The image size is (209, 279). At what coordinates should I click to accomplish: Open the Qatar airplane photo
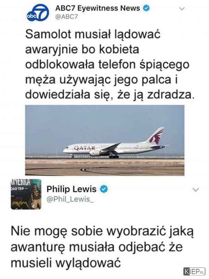point(105,140)
